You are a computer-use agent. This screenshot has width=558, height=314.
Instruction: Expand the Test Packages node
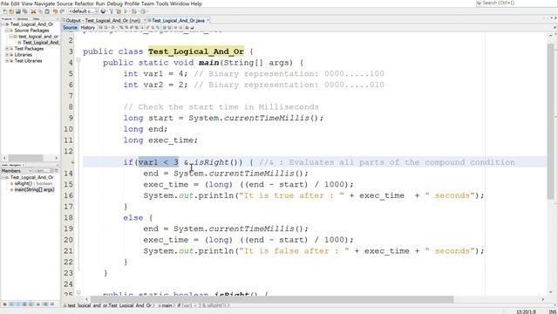pyautogui.click(x=7, y=49)
